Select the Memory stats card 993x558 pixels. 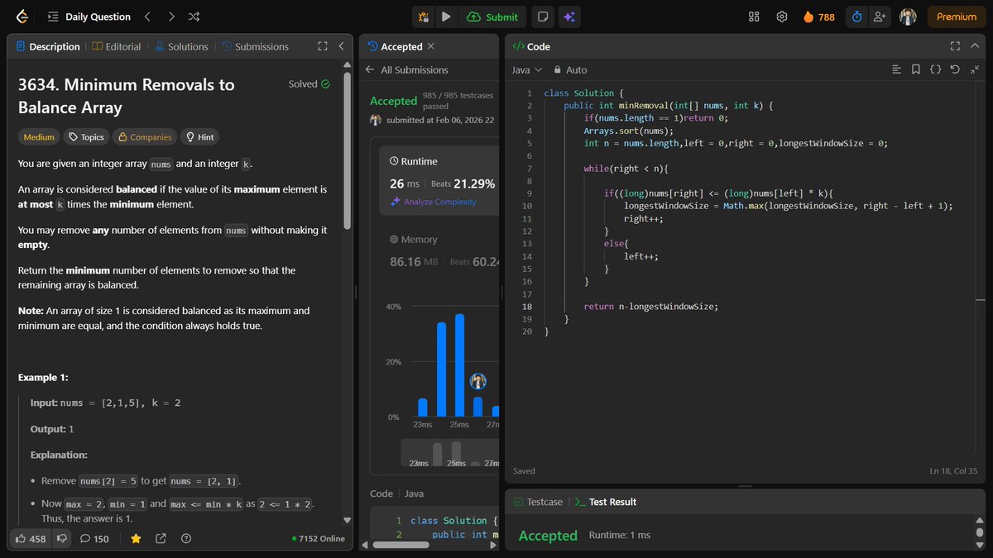coord(439,251)
